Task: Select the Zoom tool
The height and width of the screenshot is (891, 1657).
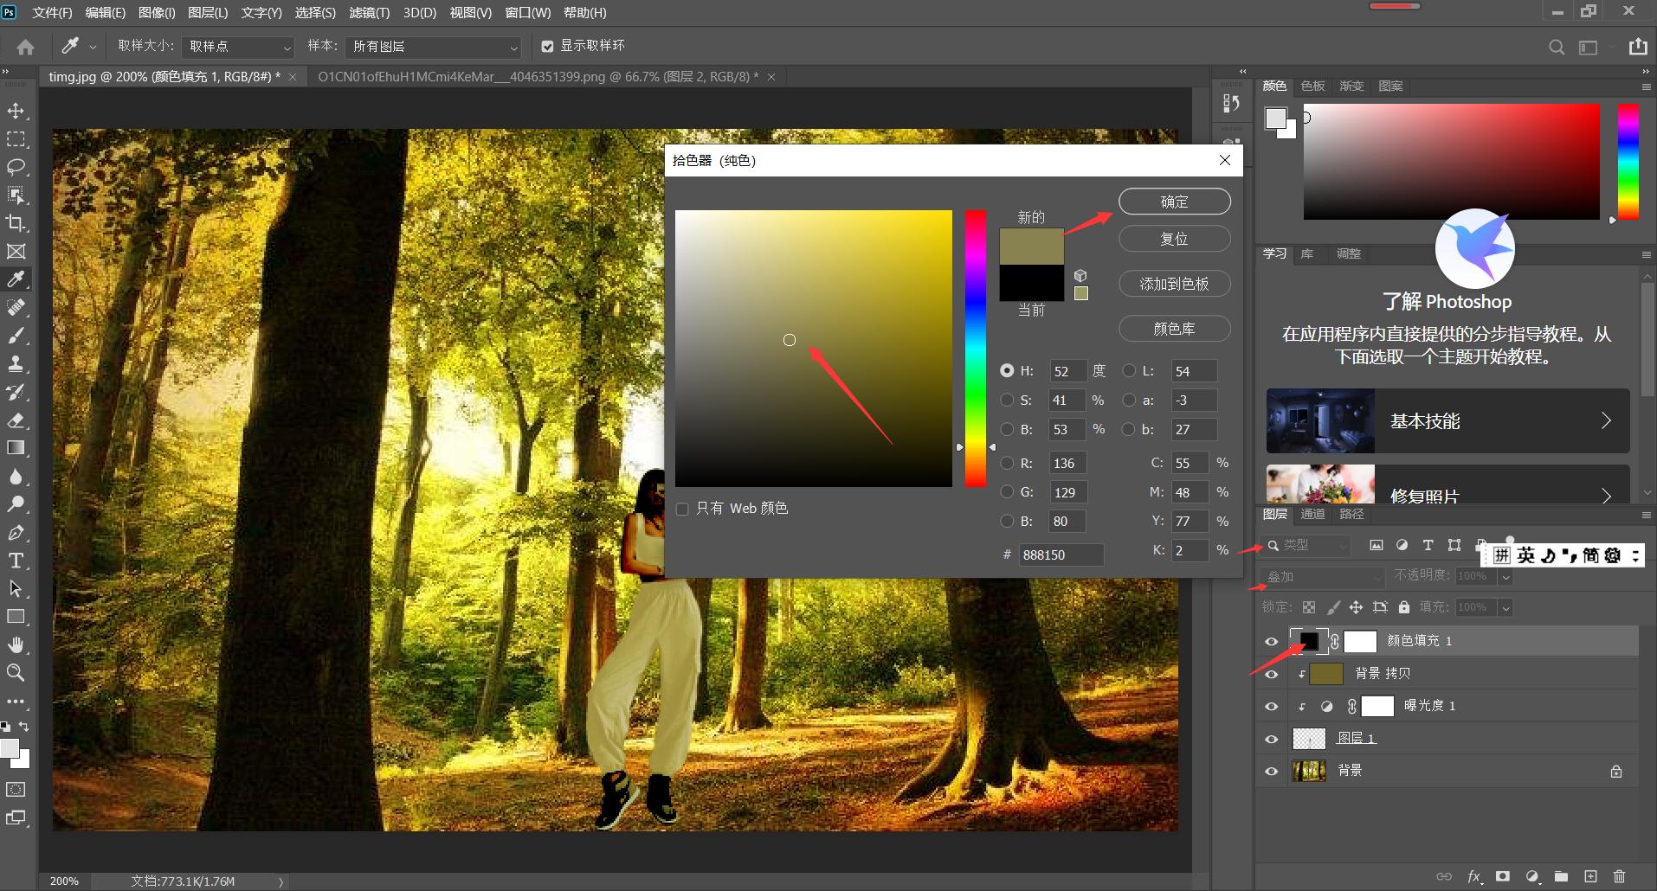Action: point(16,672)
